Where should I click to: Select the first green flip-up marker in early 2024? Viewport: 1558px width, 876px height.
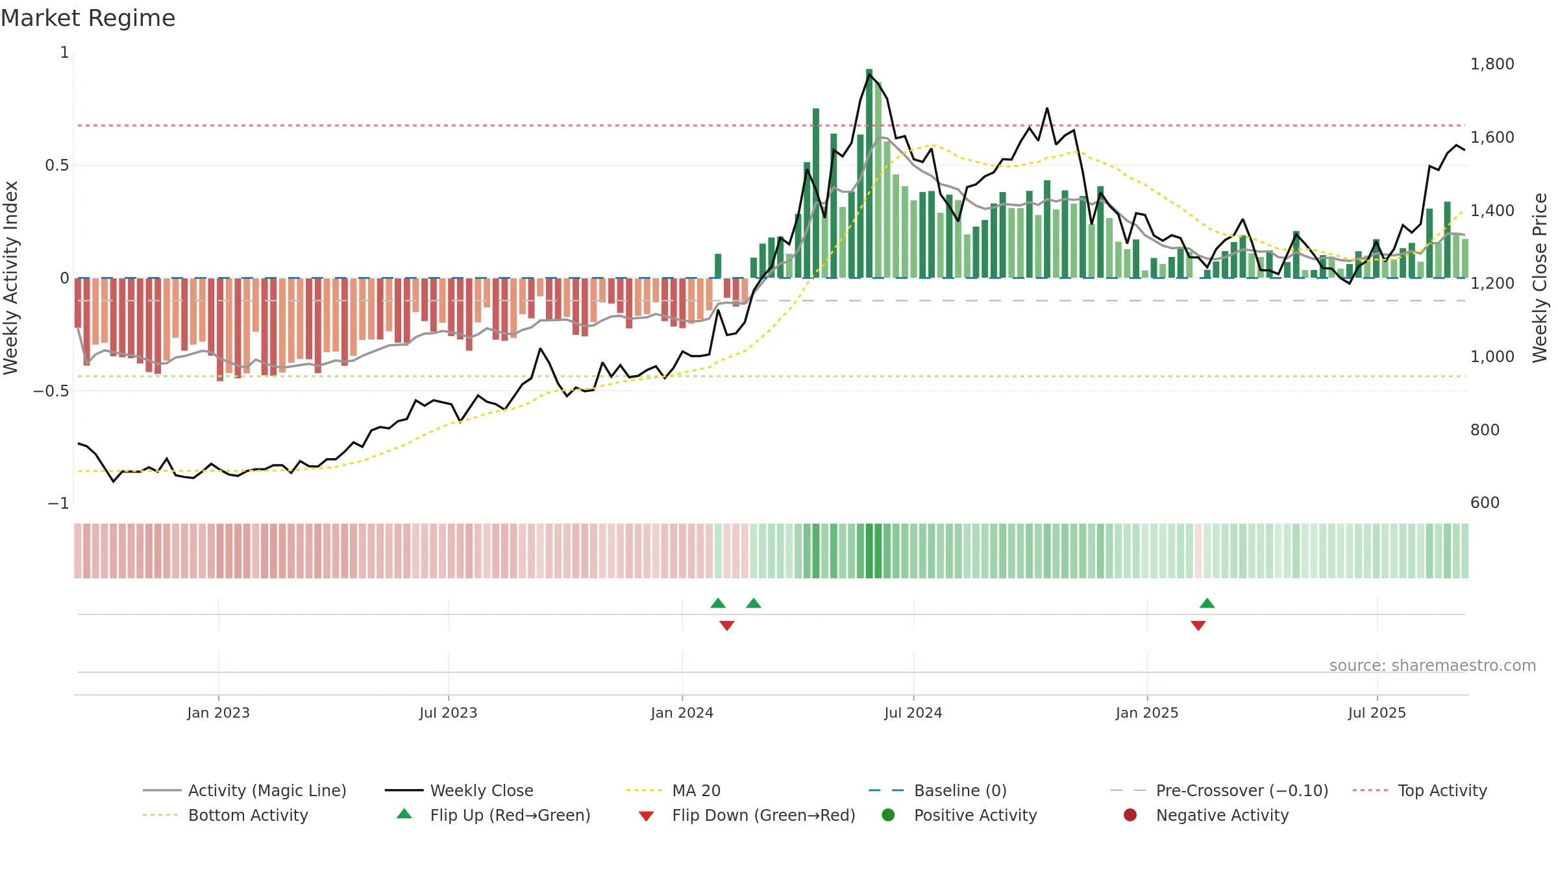coord(718,603)
